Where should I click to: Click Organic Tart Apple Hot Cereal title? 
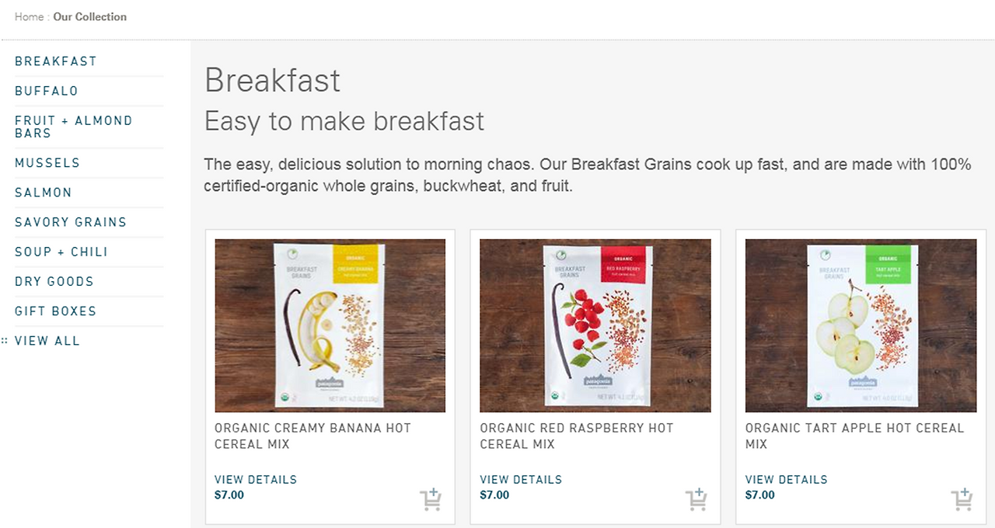tap(854, 436)
